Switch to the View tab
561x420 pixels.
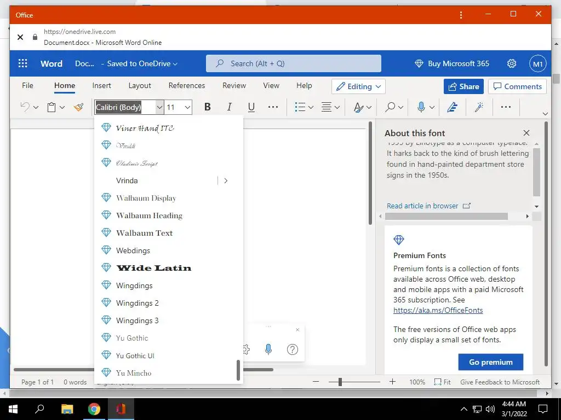click(x=271, y=86)
